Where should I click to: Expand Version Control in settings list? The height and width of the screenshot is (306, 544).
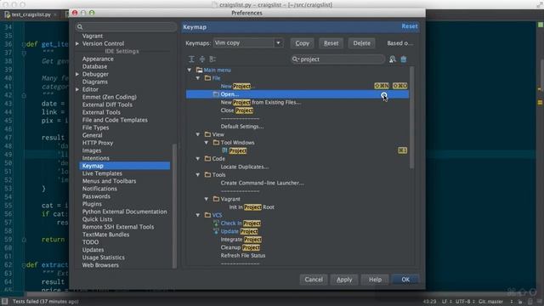pos(77,43)
